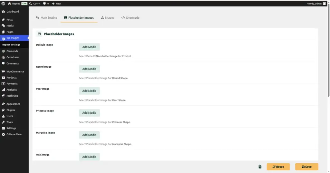
Task: Switch to the Main Setting tab
Action: click(46, 18)
